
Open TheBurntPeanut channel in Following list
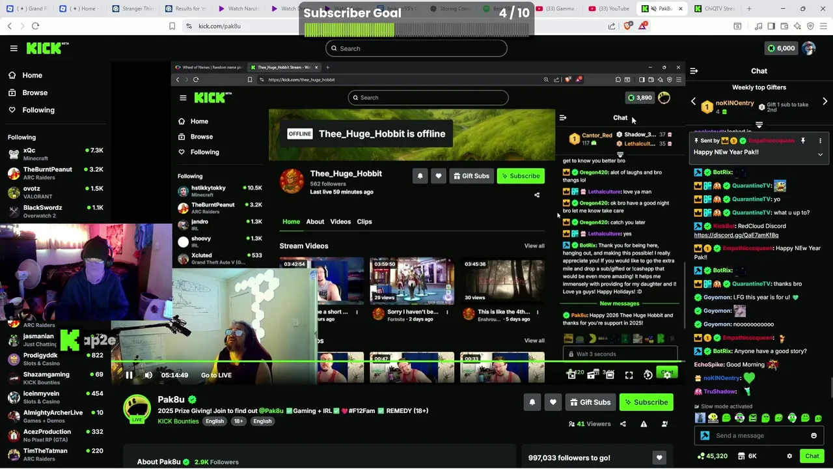pos(55,173)
